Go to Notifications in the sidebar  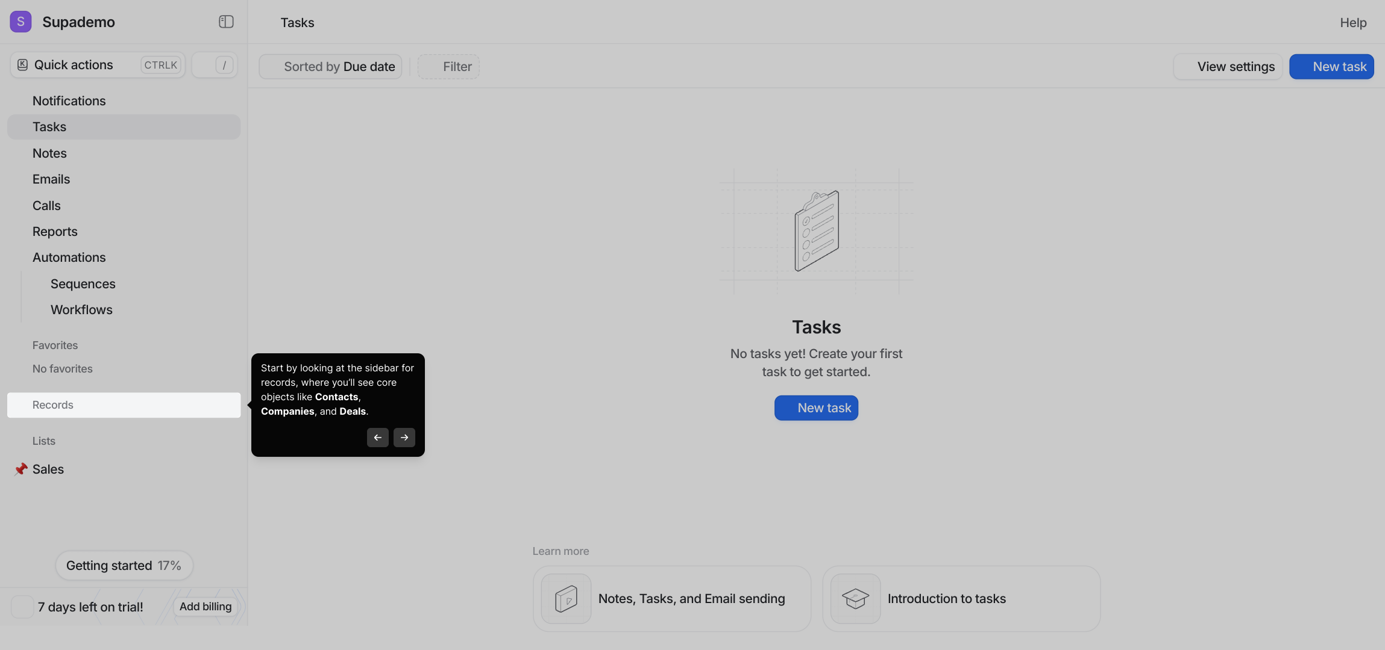[69, 101]
